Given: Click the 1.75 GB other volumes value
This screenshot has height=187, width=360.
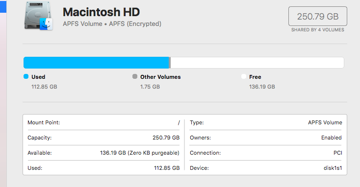Looking at the screenshot, I should click(x=150, y=87).
